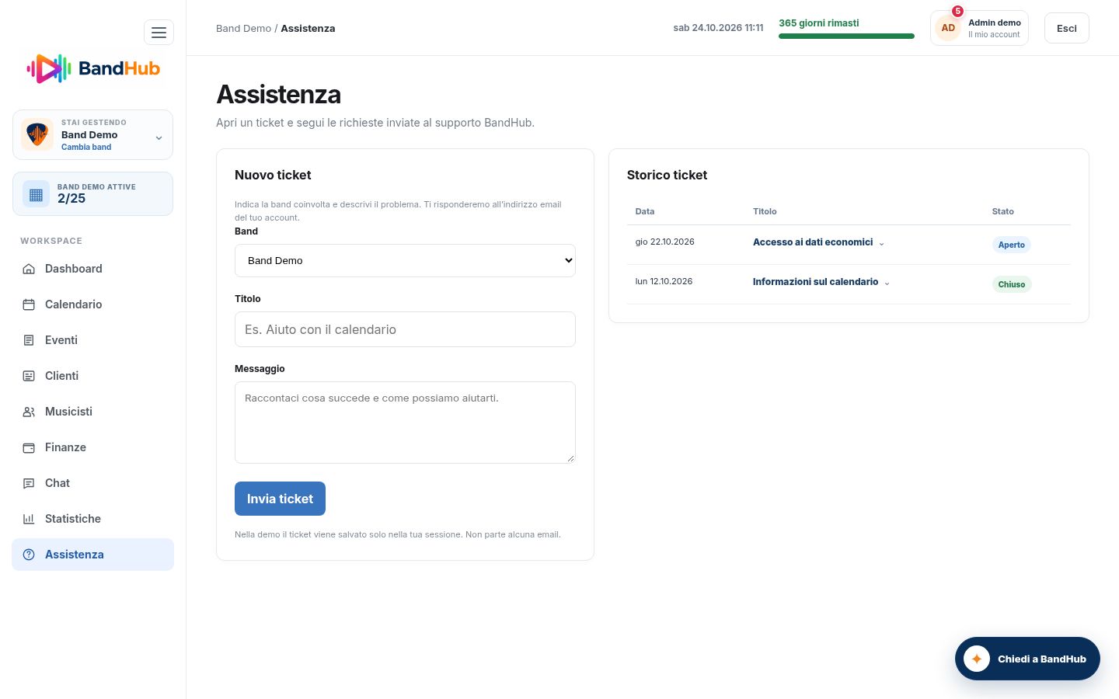The height and width of the screenshot is (699, 1119).
Task: Open the Dashboard menu item
Action: pyautogui.click(x=92, y=269)
